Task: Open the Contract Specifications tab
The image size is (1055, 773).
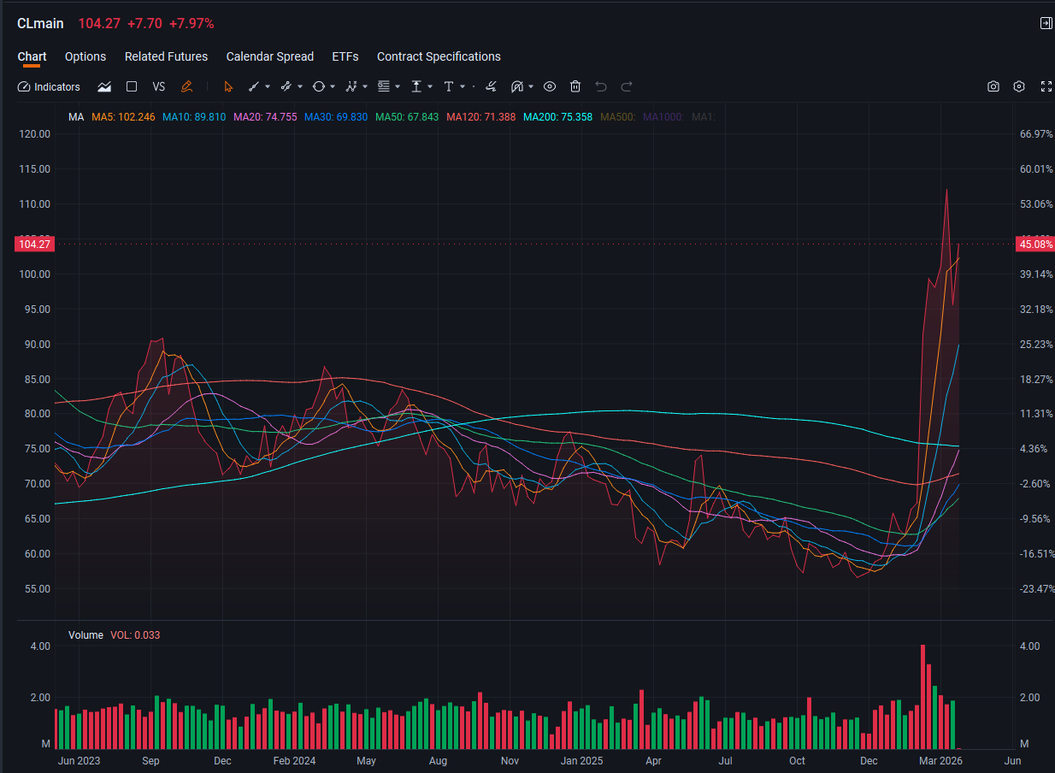Action: coord(439,56)
